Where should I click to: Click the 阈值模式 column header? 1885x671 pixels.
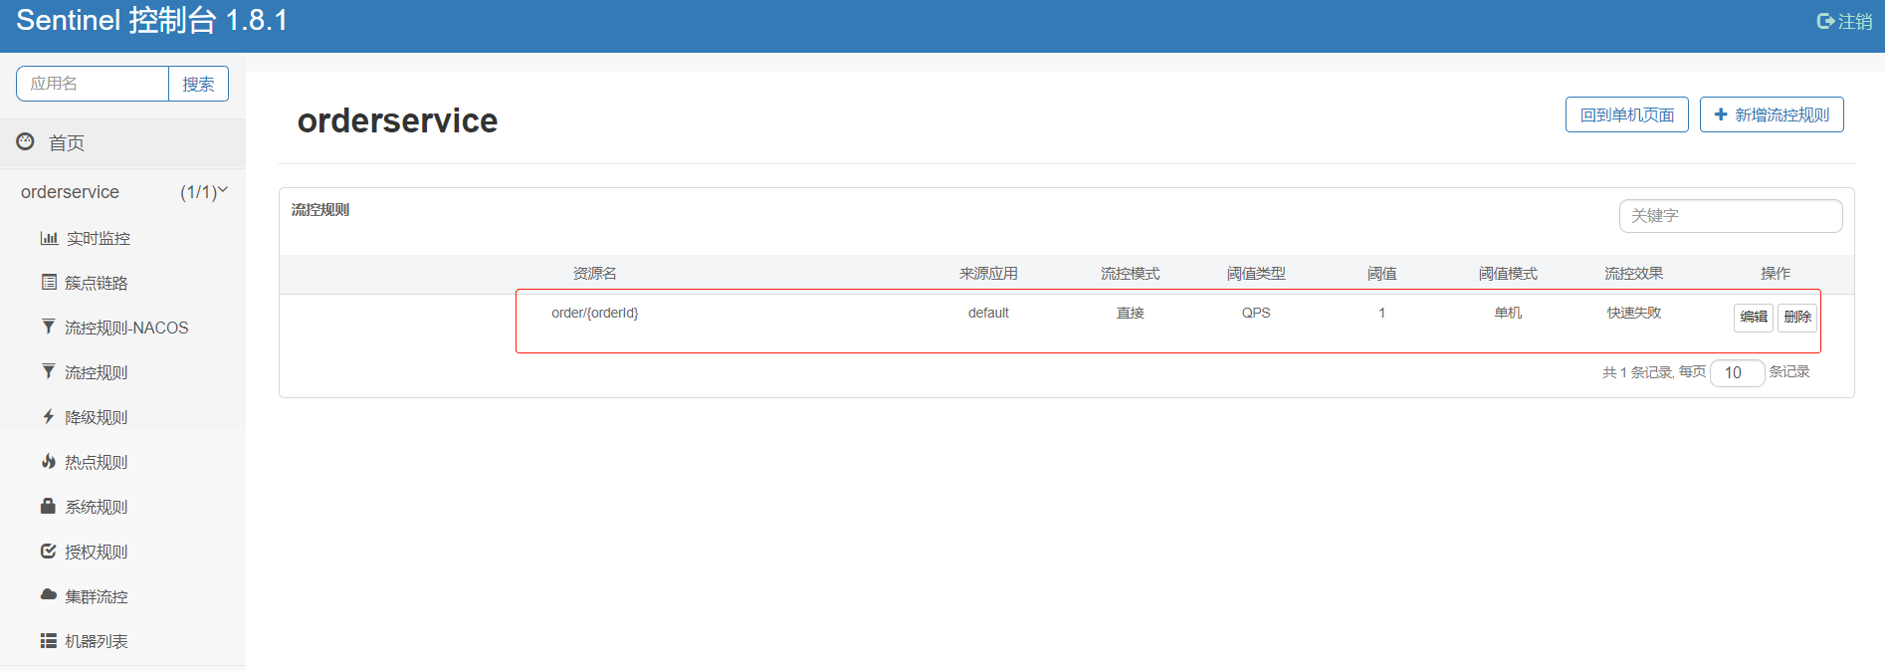1508,273
